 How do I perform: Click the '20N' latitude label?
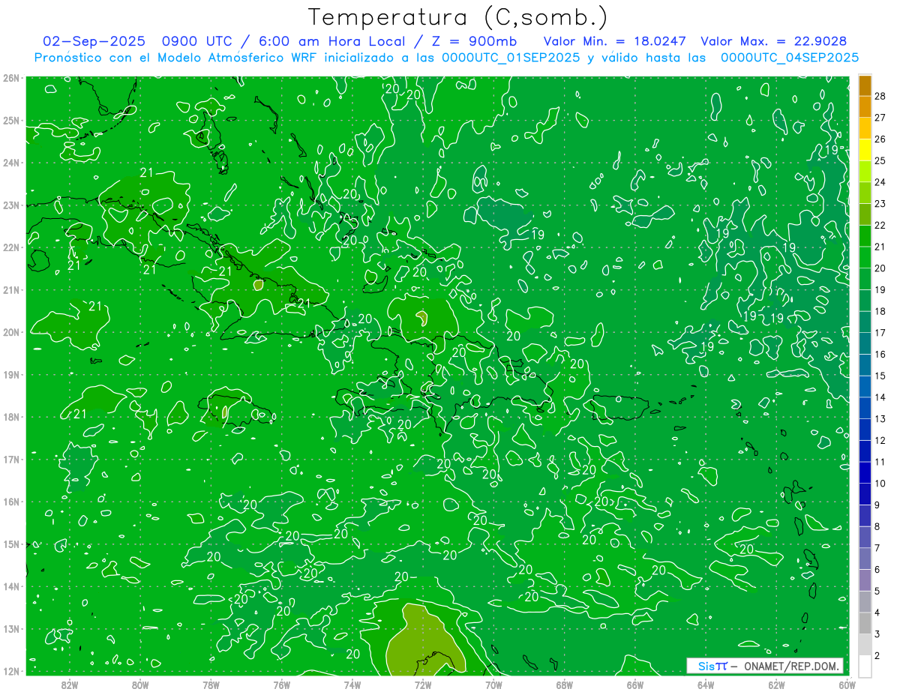point(10,332)
